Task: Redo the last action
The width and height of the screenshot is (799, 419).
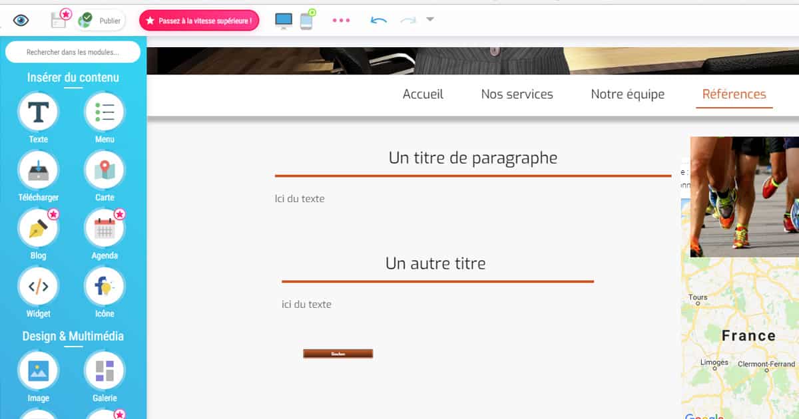Action: tap(408, 21)
